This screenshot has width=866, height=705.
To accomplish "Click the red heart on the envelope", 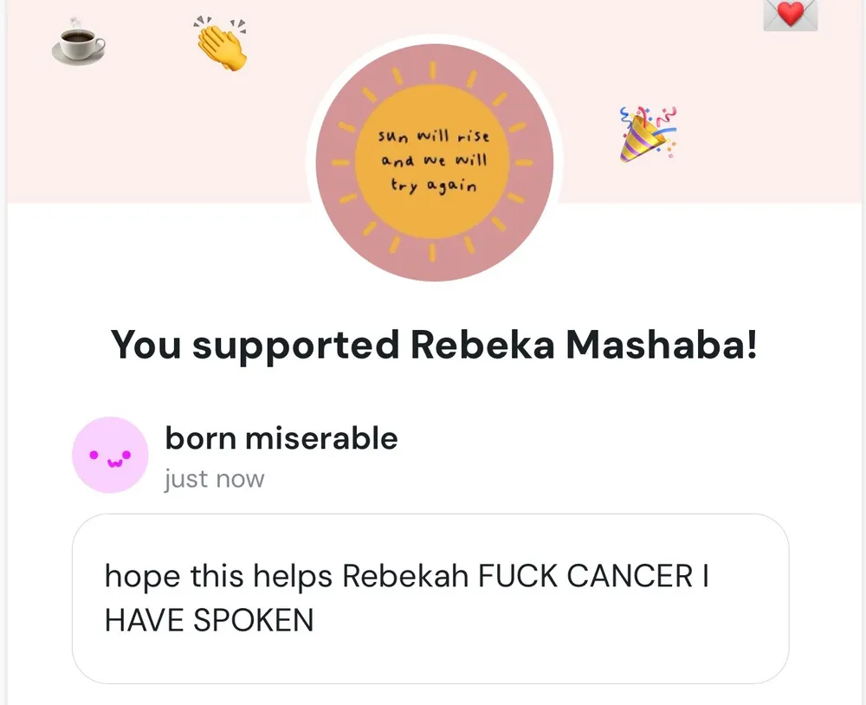I will (789, 12).
